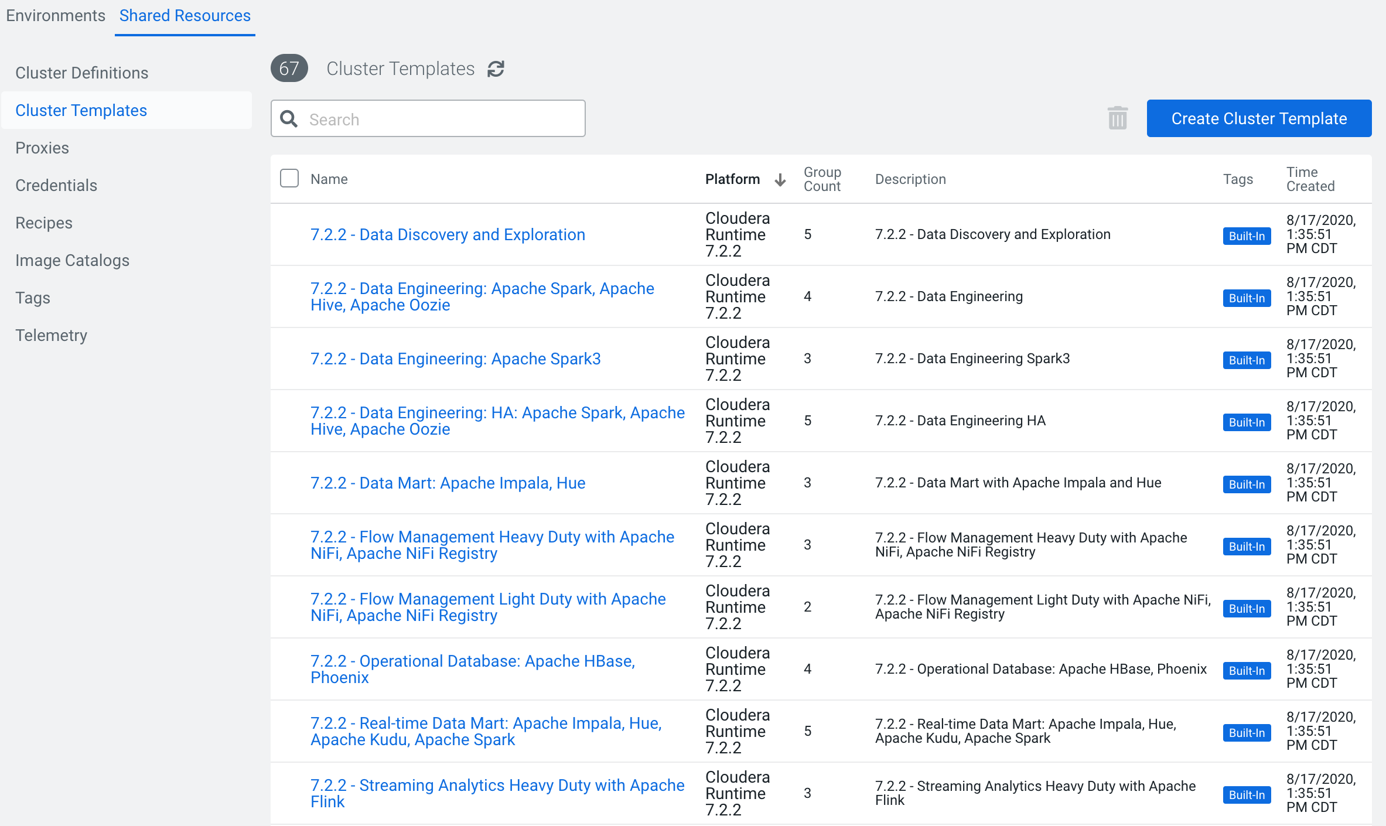
Task: Open 7.2.2 Data Engineering: Apache Spark3 template
Action: 455,359
